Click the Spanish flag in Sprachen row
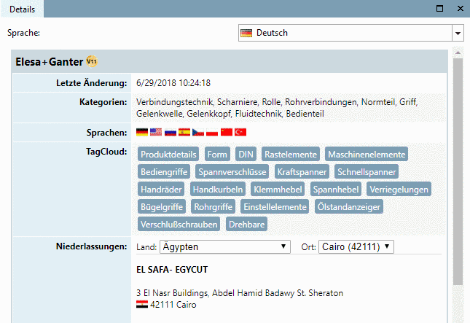This screenshot has width=470, height=323. pos(184,132)
